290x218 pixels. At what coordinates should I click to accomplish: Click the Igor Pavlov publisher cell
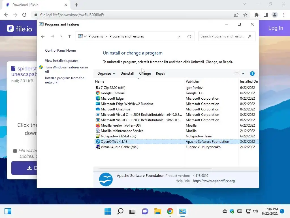click(x=194, y=87)
